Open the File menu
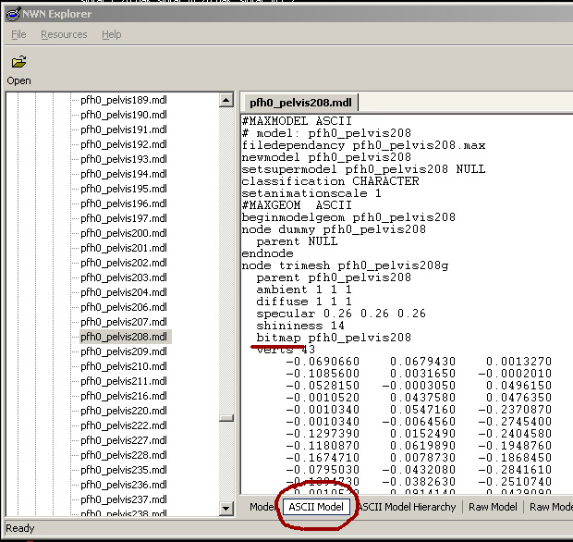 tap(18, 34)
